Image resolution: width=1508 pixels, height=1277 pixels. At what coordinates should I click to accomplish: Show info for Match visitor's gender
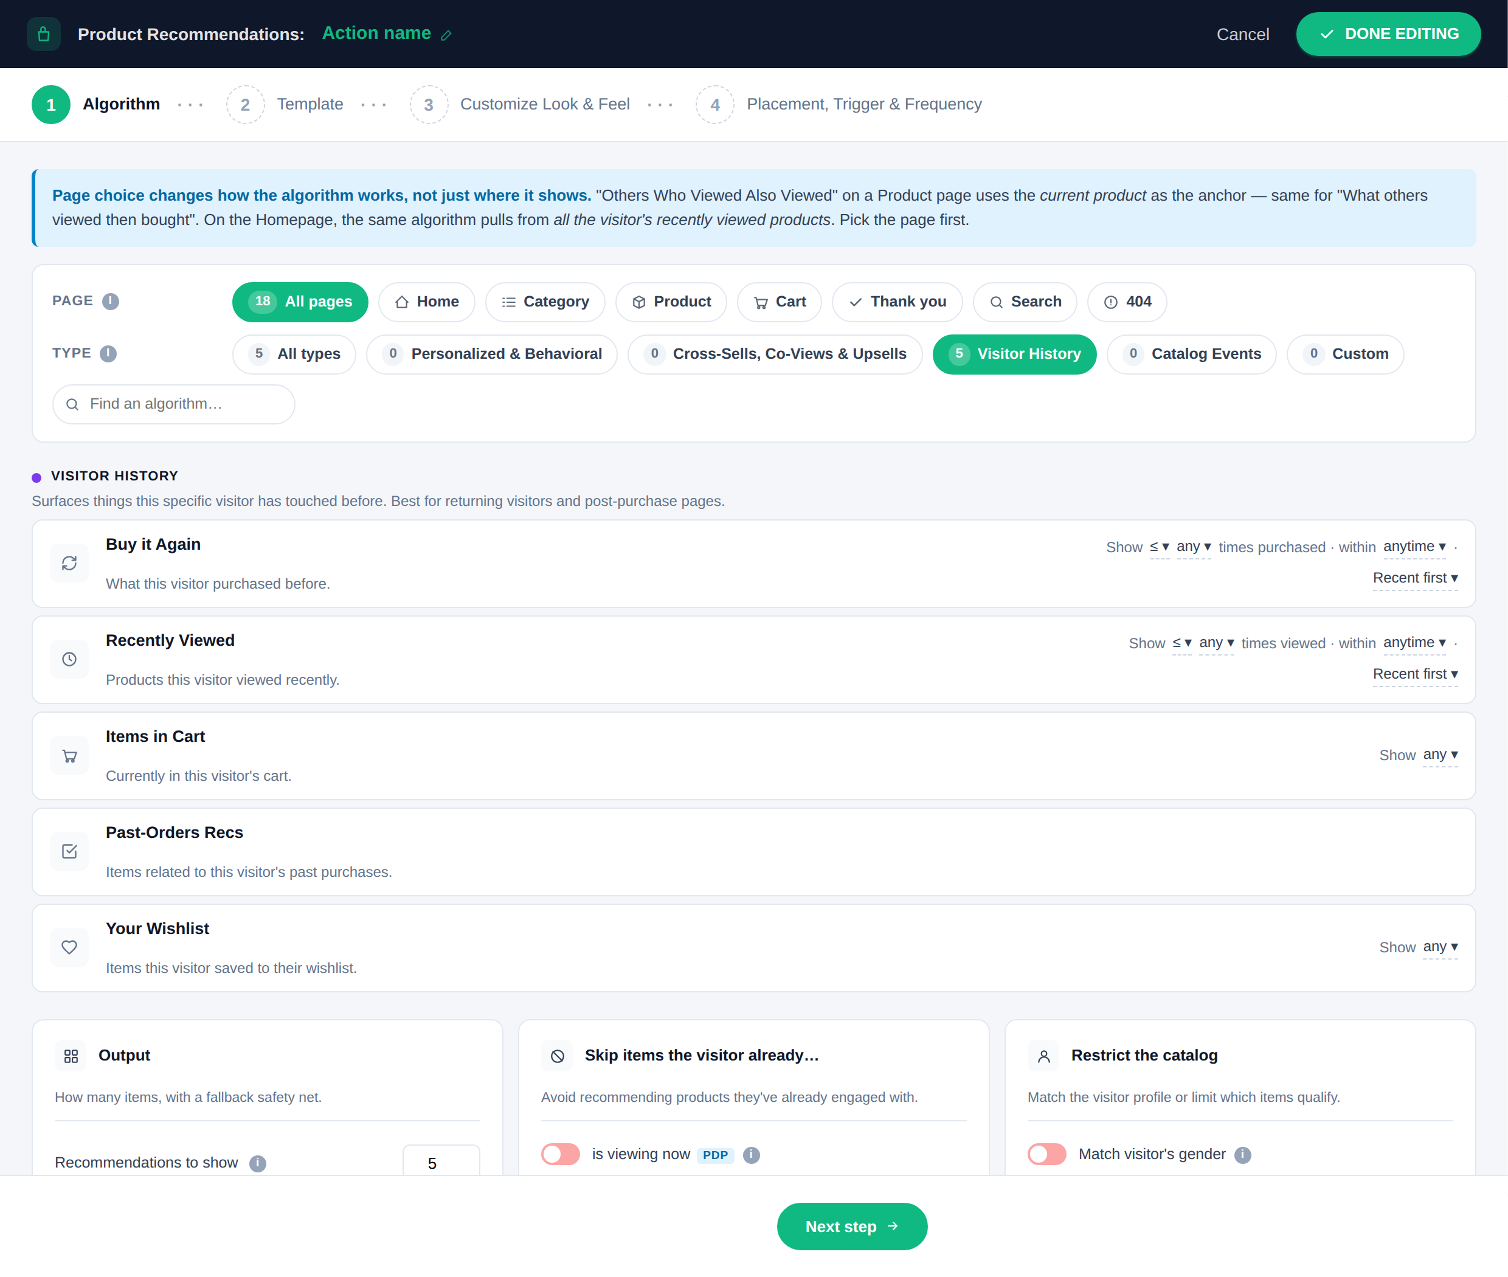[1243, 1155]
